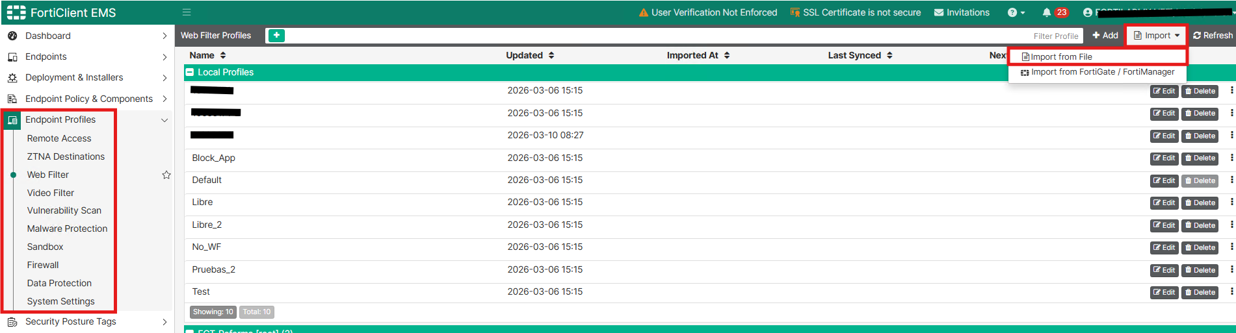Delete the No_WF profile
Screen dimensions: 1236x333
(1200, 247)
